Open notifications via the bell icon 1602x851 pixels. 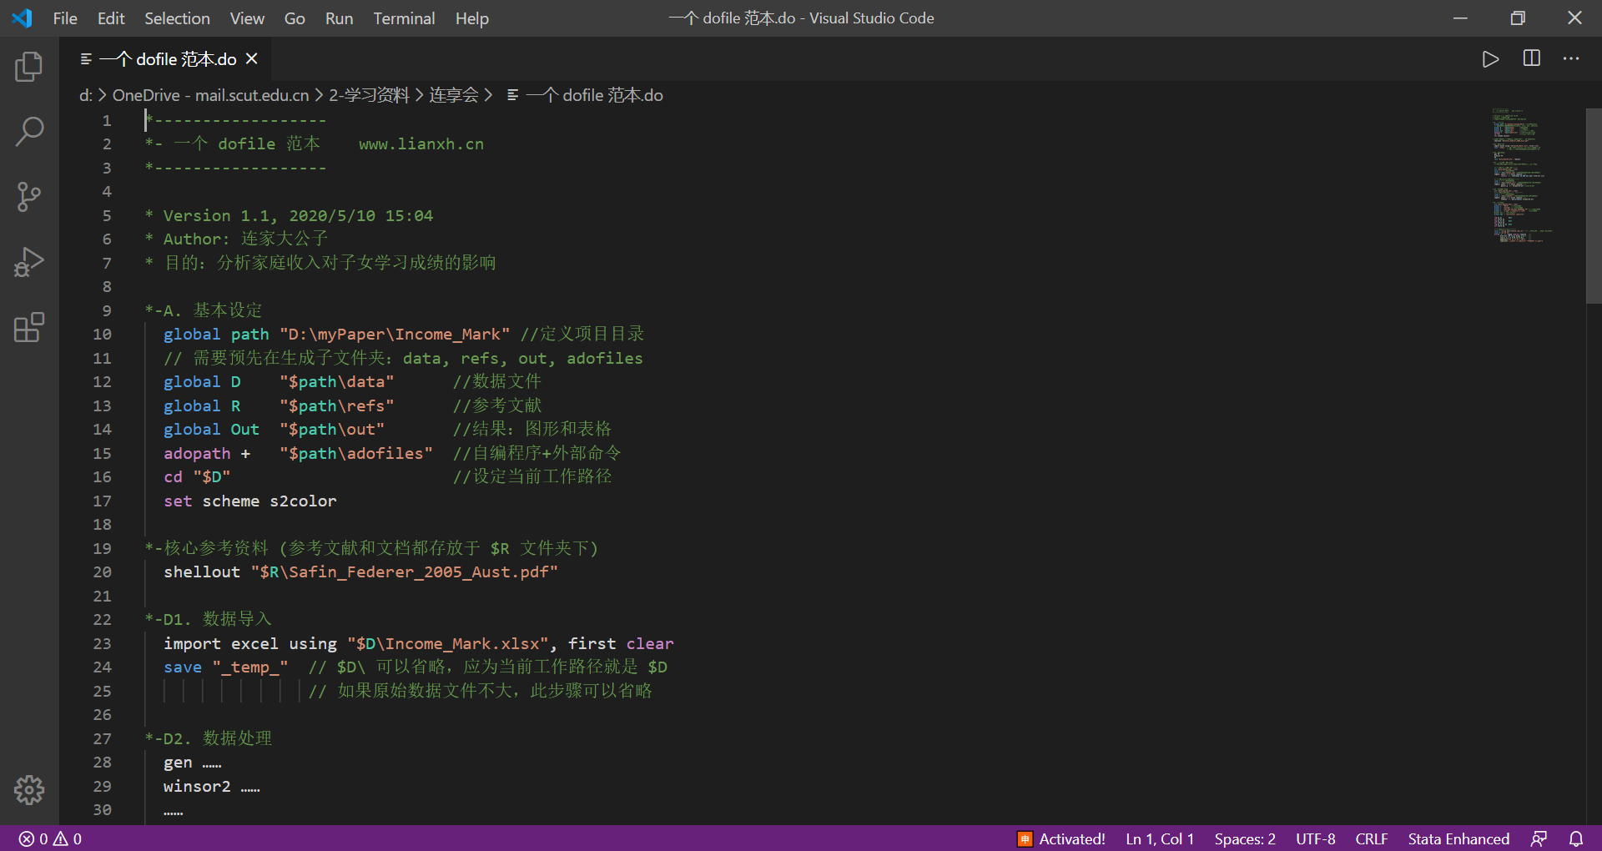(1576, 838)
